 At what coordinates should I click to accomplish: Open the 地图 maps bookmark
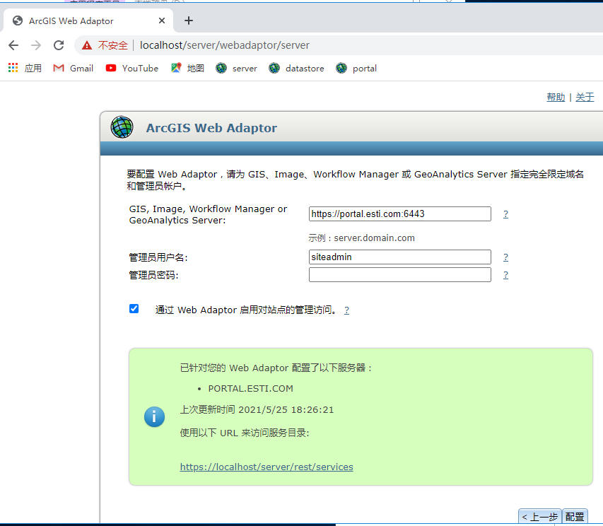187,68
